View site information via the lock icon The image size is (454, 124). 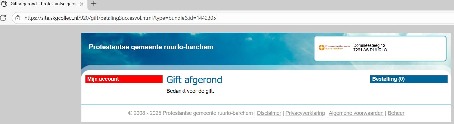point(18,18)
